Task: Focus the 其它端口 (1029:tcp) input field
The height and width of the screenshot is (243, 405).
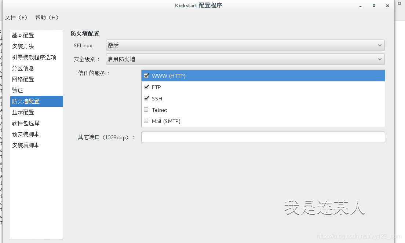Action: [263, 137]
